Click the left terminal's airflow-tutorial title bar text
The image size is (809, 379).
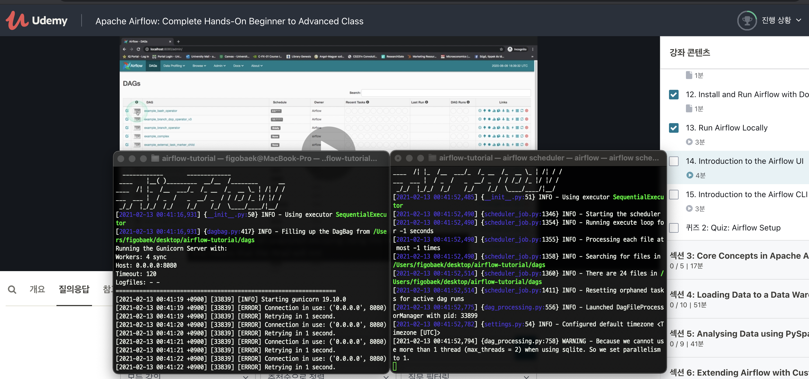pyautogui.click(x=269, y=158)
